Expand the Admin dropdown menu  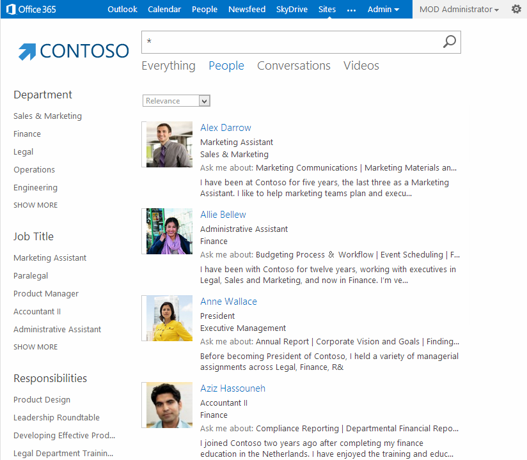(383, 10)
